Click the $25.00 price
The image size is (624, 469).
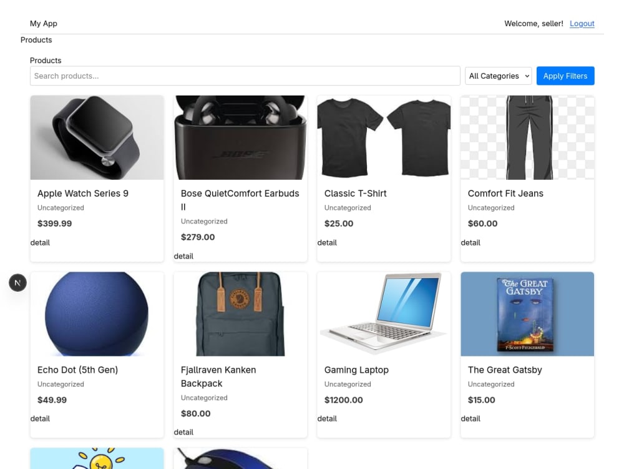click(x=339, y=224)
